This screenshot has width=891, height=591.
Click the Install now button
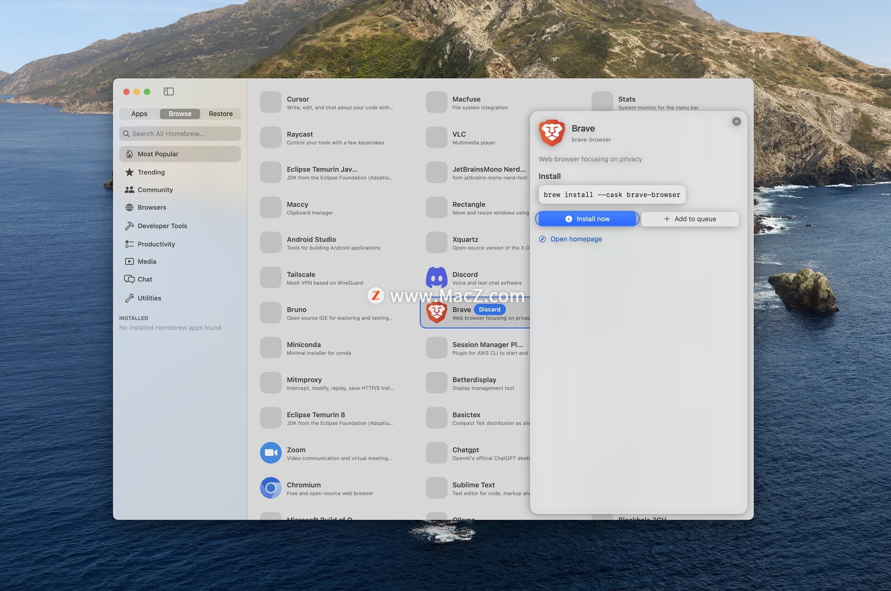tap(588, 219)
